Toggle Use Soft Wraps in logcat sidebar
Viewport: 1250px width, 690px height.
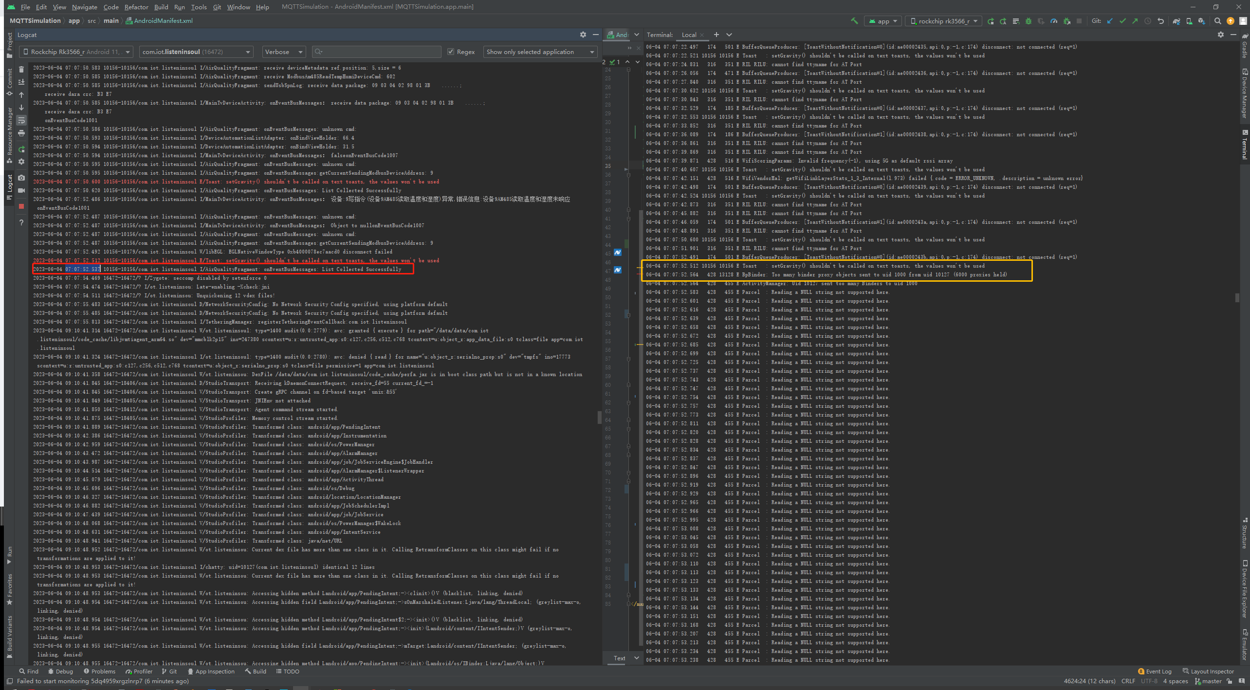(x=21, y=120)
